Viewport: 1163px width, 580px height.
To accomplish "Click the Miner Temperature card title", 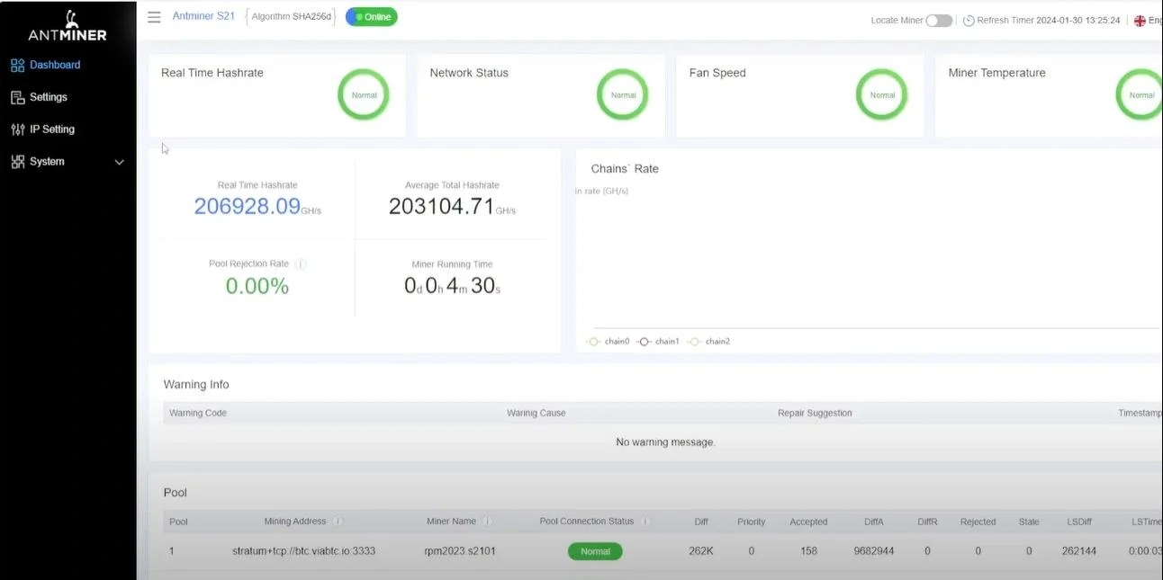I will pyautogui.click(x=996, y=73).
